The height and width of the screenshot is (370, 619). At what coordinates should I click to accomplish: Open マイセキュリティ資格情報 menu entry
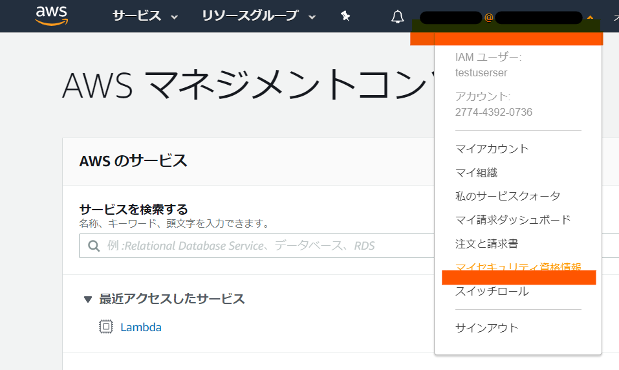518,266
